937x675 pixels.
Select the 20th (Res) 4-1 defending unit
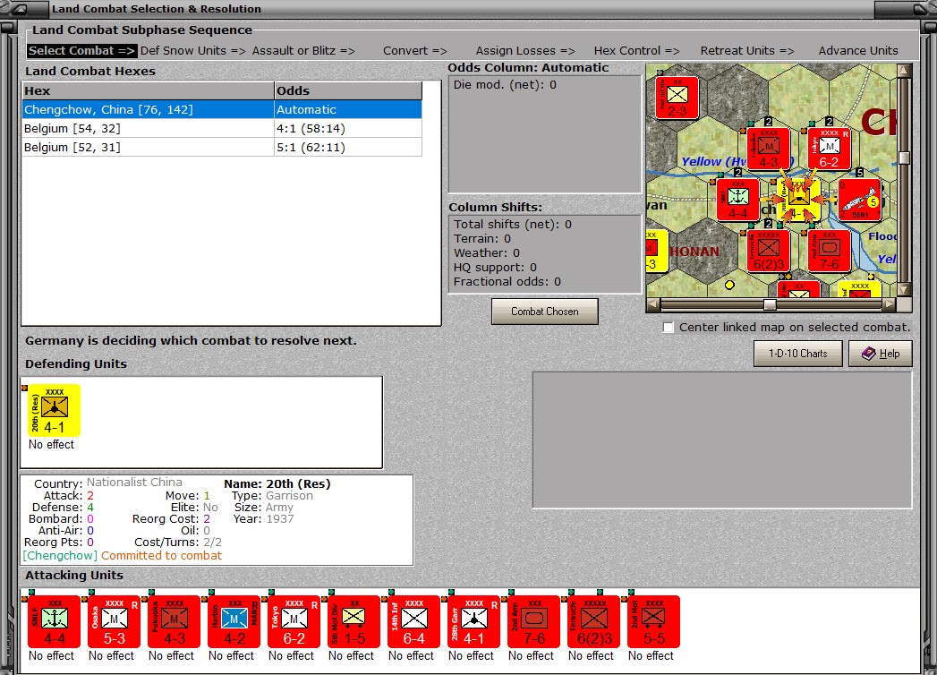(x=54, y=410)
